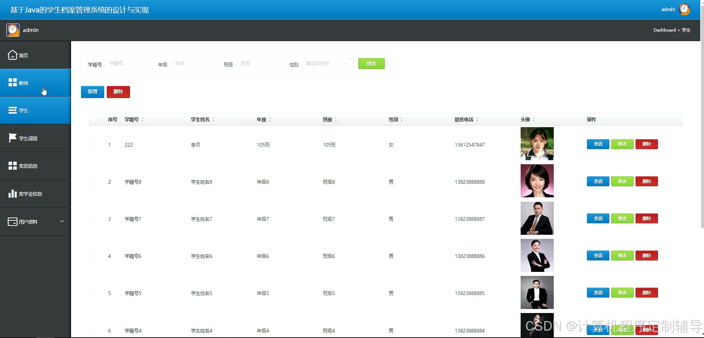Click the red 删除 button above the table
Screen dimensions: 704x338
pos(118,92)
